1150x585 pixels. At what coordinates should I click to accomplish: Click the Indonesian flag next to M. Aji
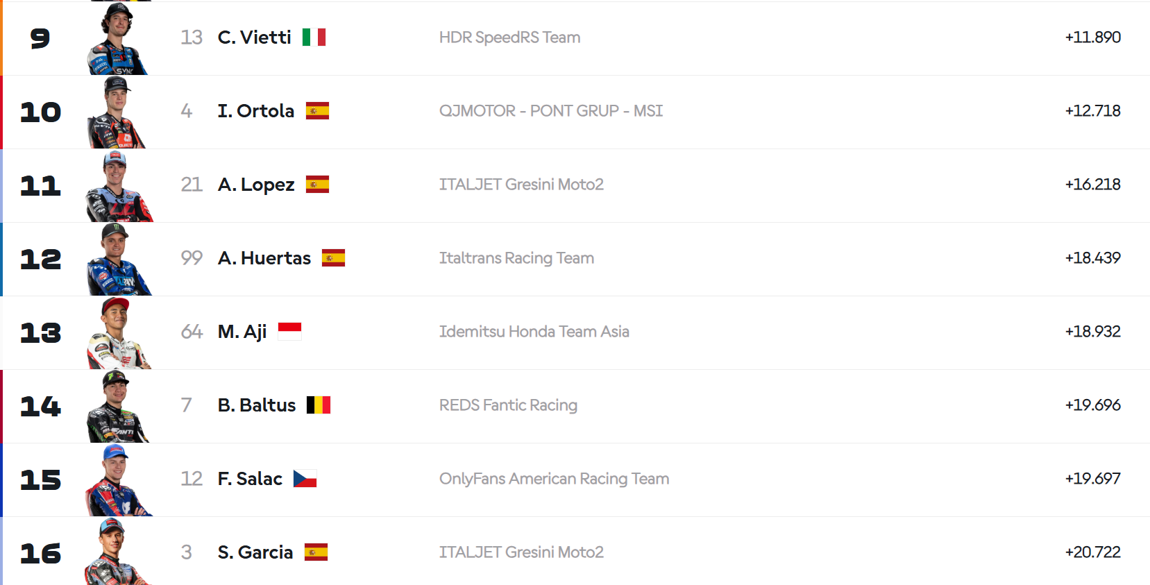point(289,332)
